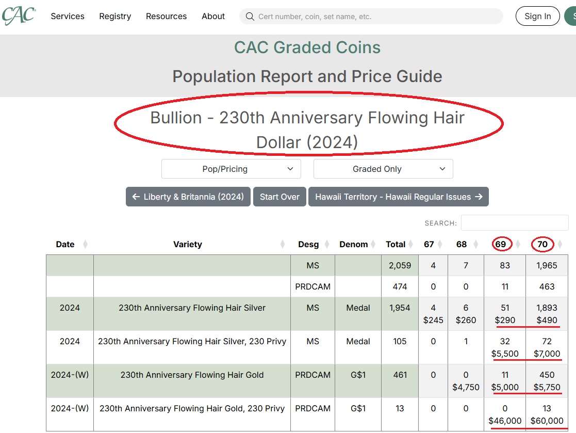Image resolution: width=576 pixels, height=433 pixels.
Task: Open the Services menu
Action: click(68, 17)
